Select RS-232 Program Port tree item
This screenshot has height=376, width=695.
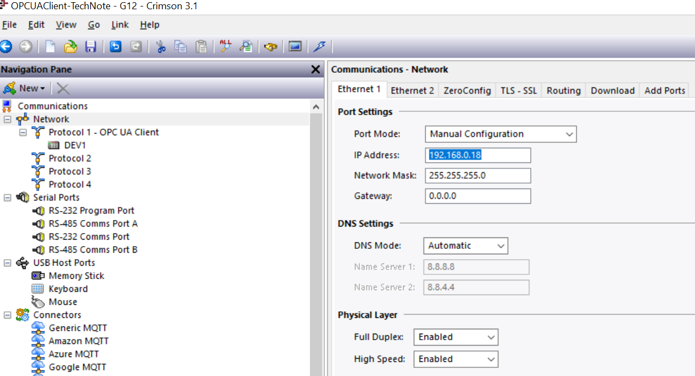pyautogui.click(x=91, y=210)
